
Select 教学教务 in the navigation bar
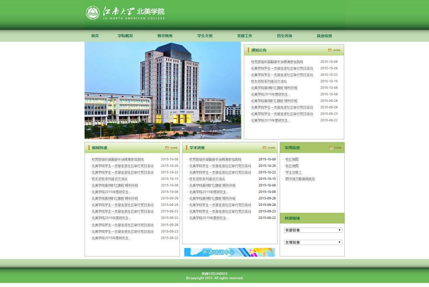point(165,36)
